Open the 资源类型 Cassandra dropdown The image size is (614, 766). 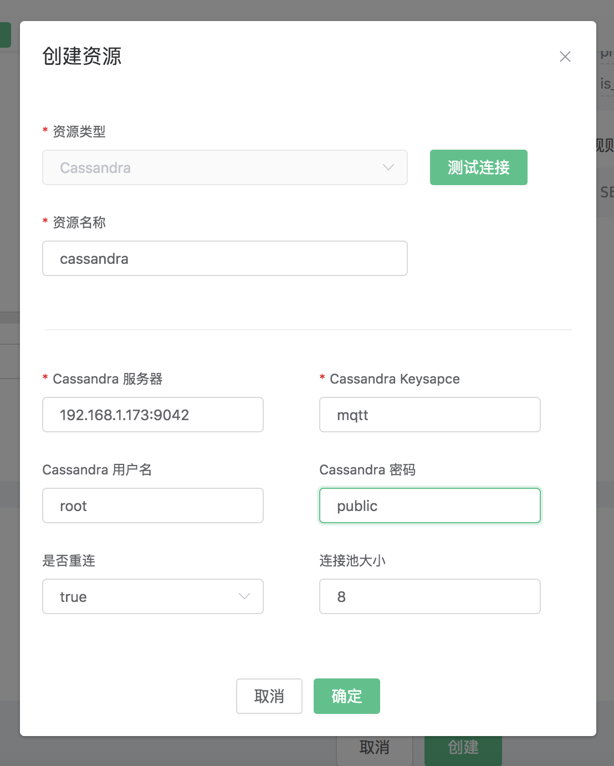224,167
